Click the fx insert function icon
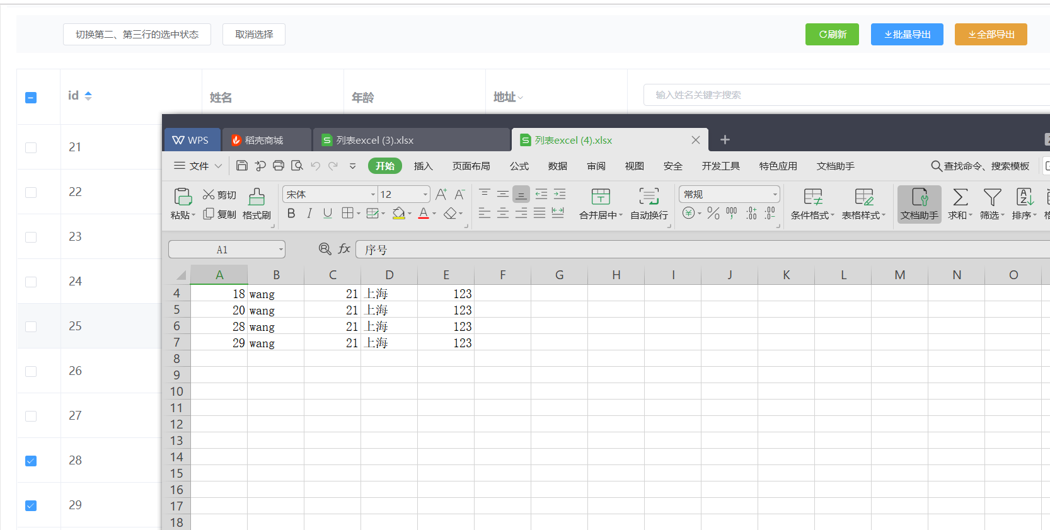This screenshot has width=1050, height=530. (344, 249)
